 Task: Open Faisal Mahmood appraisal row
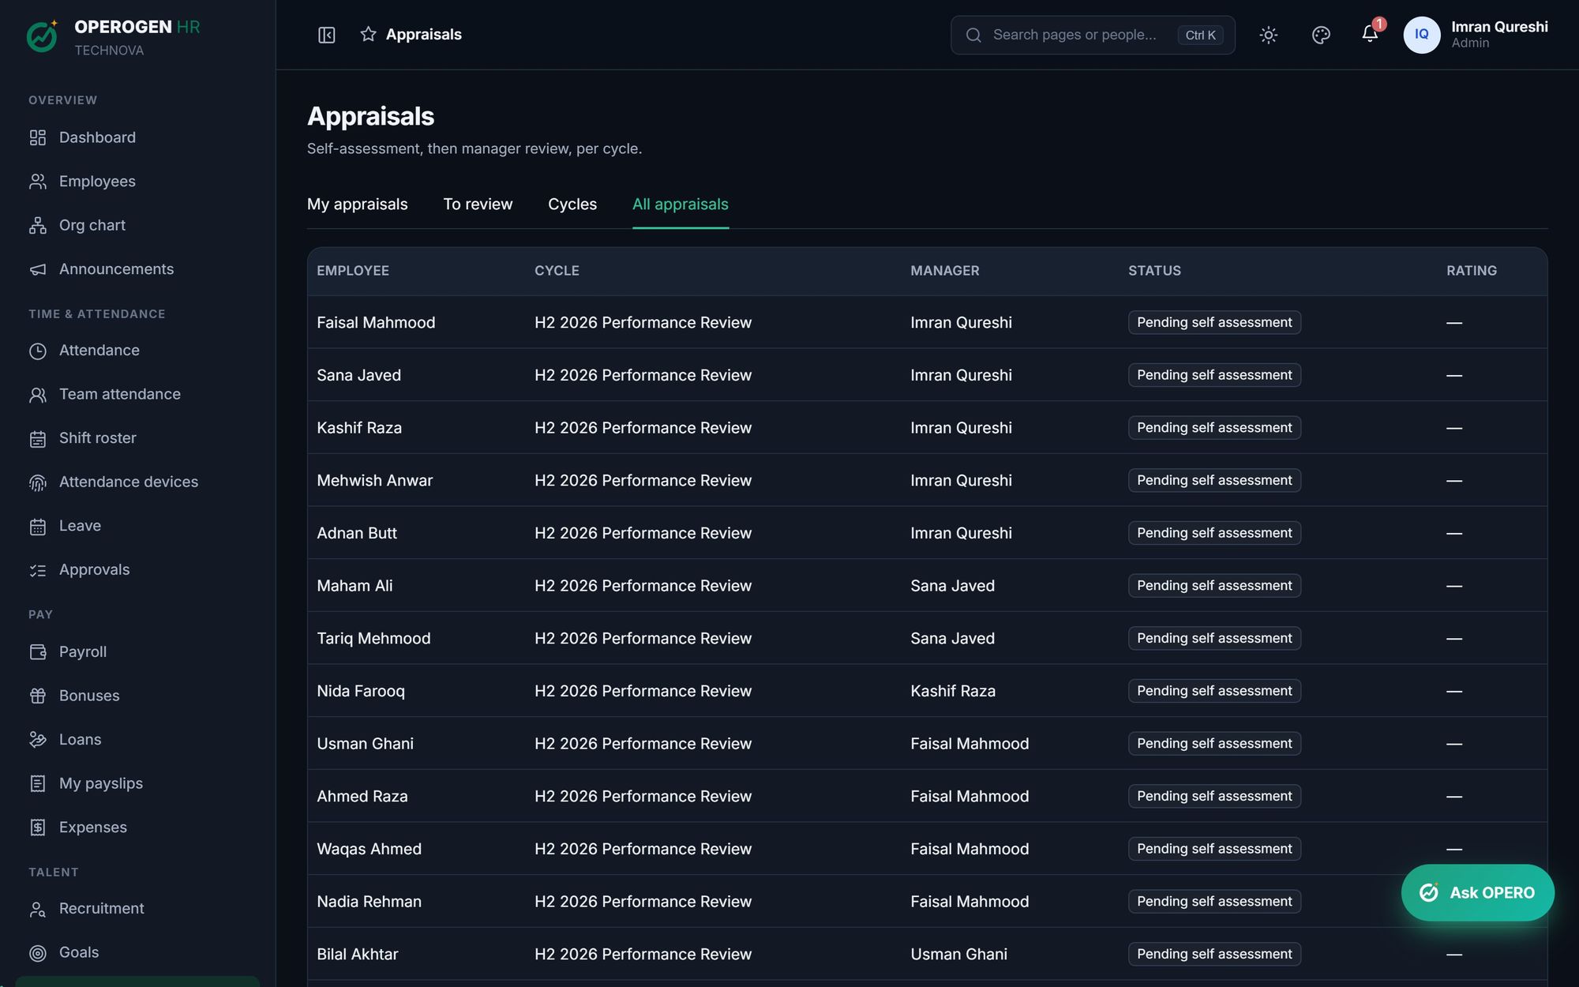pos(927,322)
